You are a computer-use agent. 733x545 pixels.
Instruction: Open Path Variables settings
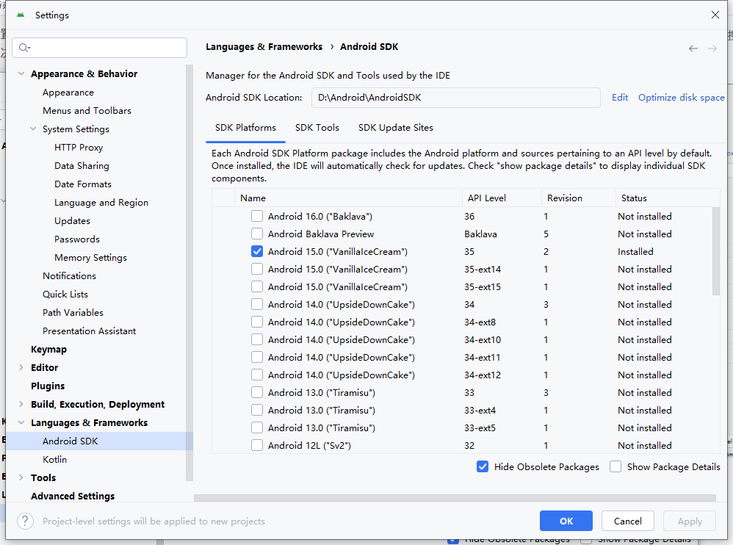coord(73,312)
